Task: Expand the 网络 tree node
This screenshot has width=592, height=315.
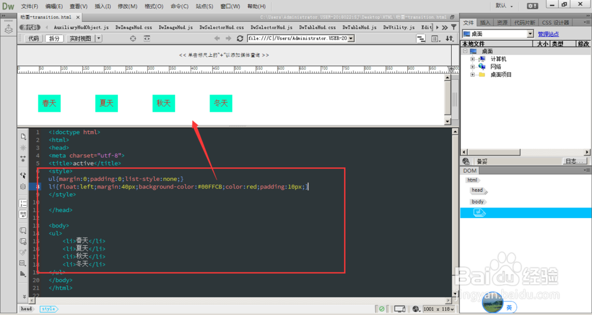Action: (472, 67)
